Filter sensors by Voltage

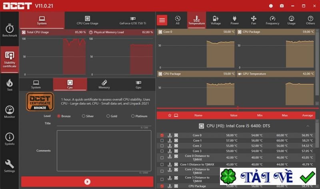[216, 20]
